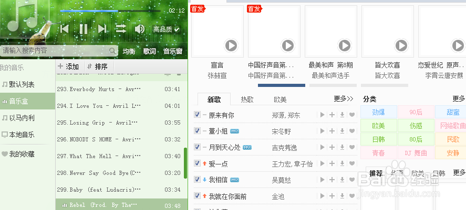Toggle 高品质 high quality option
466x210 pixels.
point(167,29)
